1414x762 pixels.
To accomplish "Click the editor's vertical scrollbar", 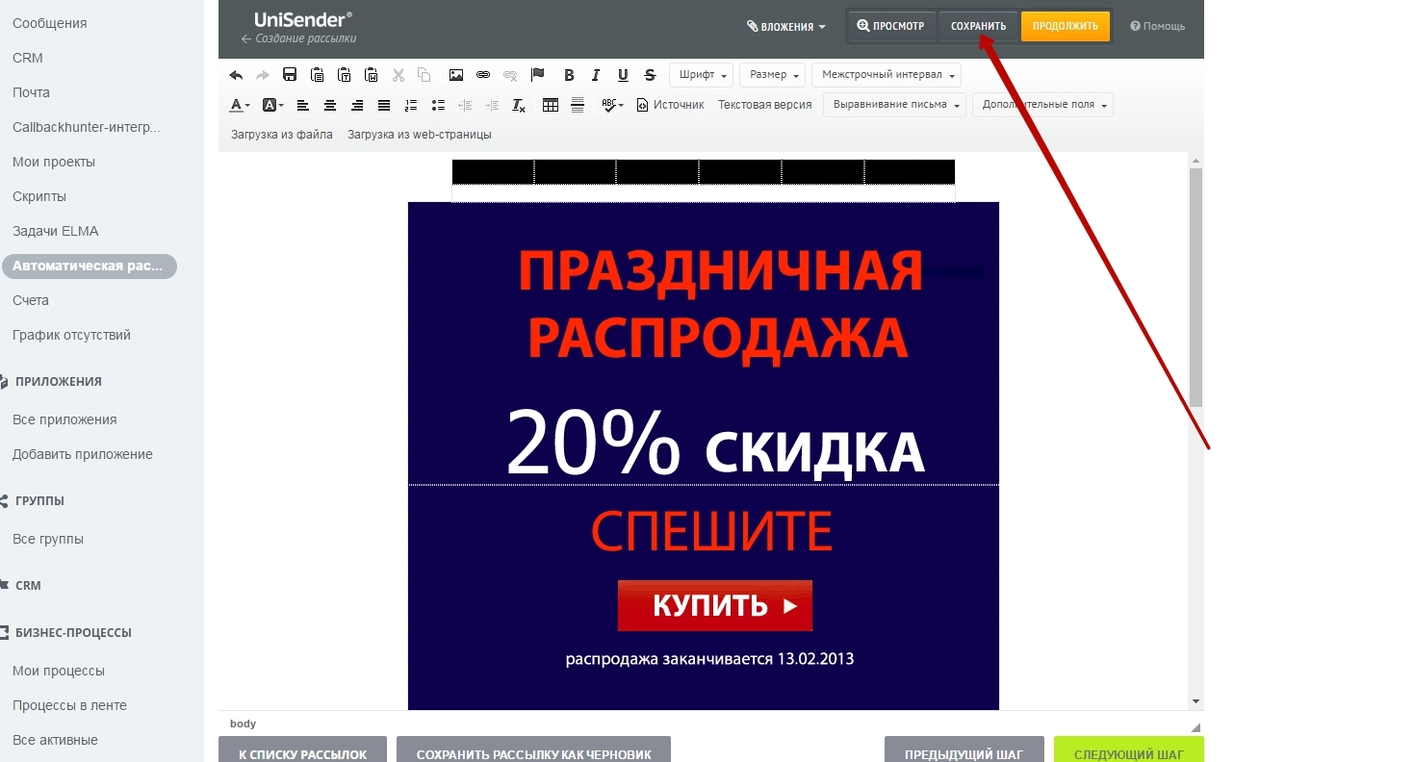I will 1195,289.
